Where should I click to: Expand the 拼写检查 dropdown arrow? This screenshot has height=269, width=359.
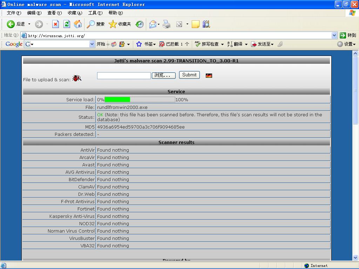(x=222, y=44)
